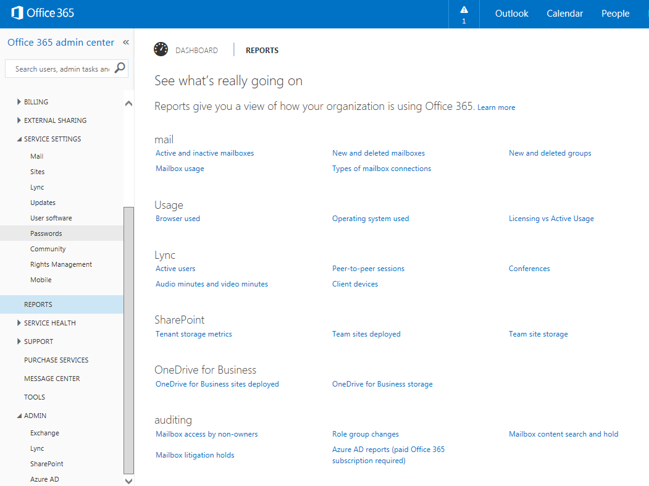Select the REPORTS tab heading
Viewport: 649px width, 486px height.
(262, 51)
